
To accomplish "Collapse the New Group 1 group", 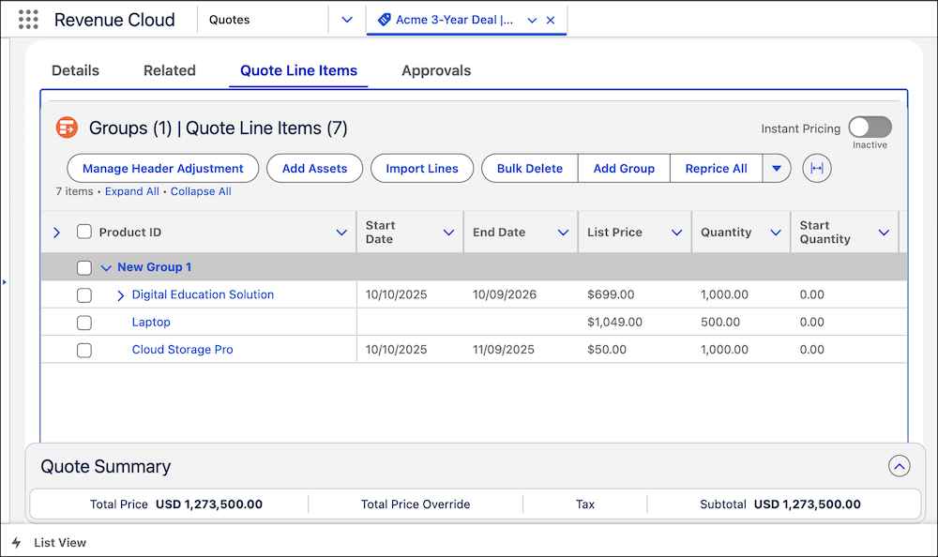I will point(106,267).
